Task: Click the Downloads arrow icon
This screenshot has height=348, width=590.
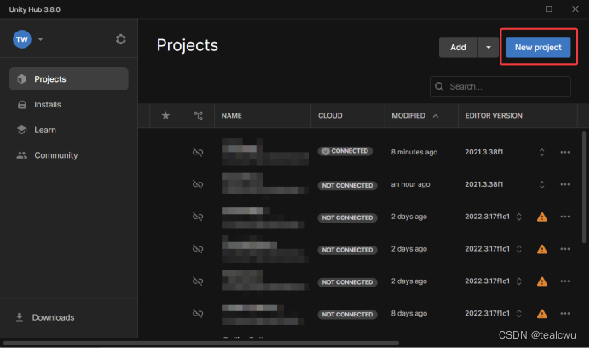Action: [x=20, y=317]
